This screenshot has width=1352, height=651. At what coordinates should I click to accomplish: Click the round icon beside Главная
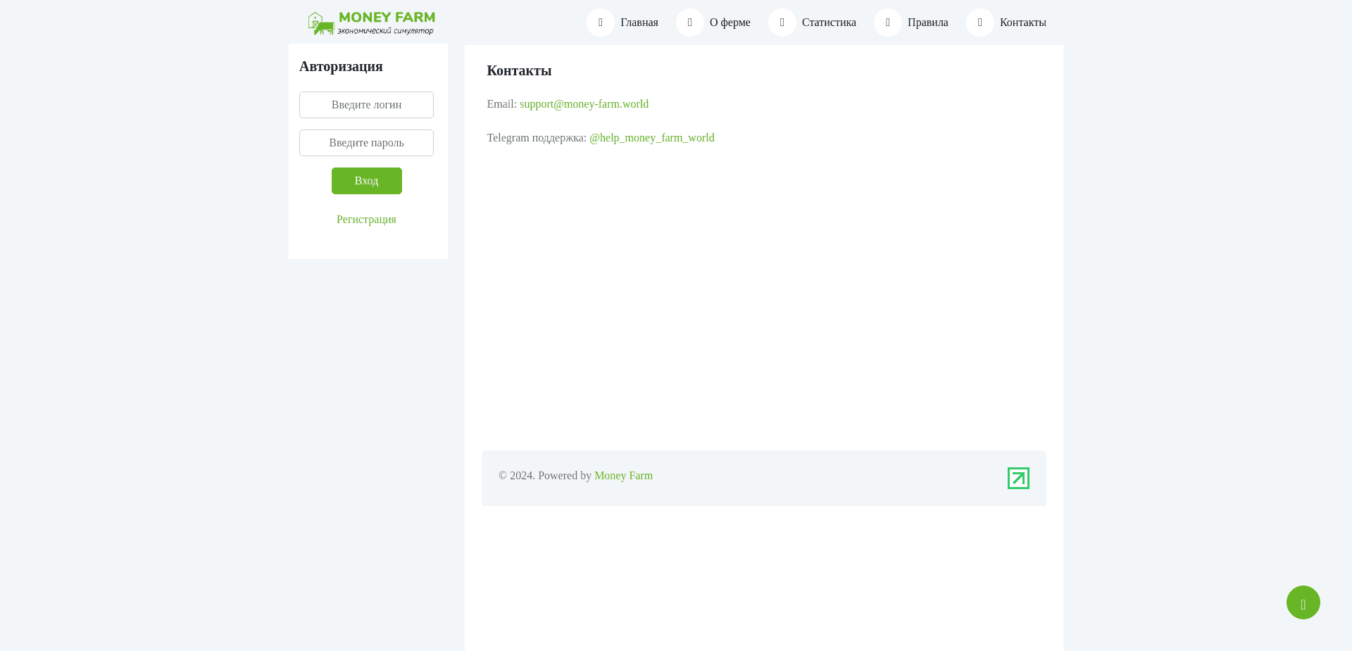(x=600, y=23)
